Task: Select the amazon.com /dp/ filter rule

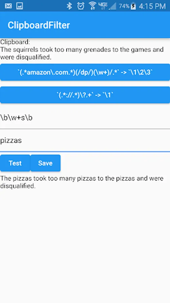Action: coord(85,72)
